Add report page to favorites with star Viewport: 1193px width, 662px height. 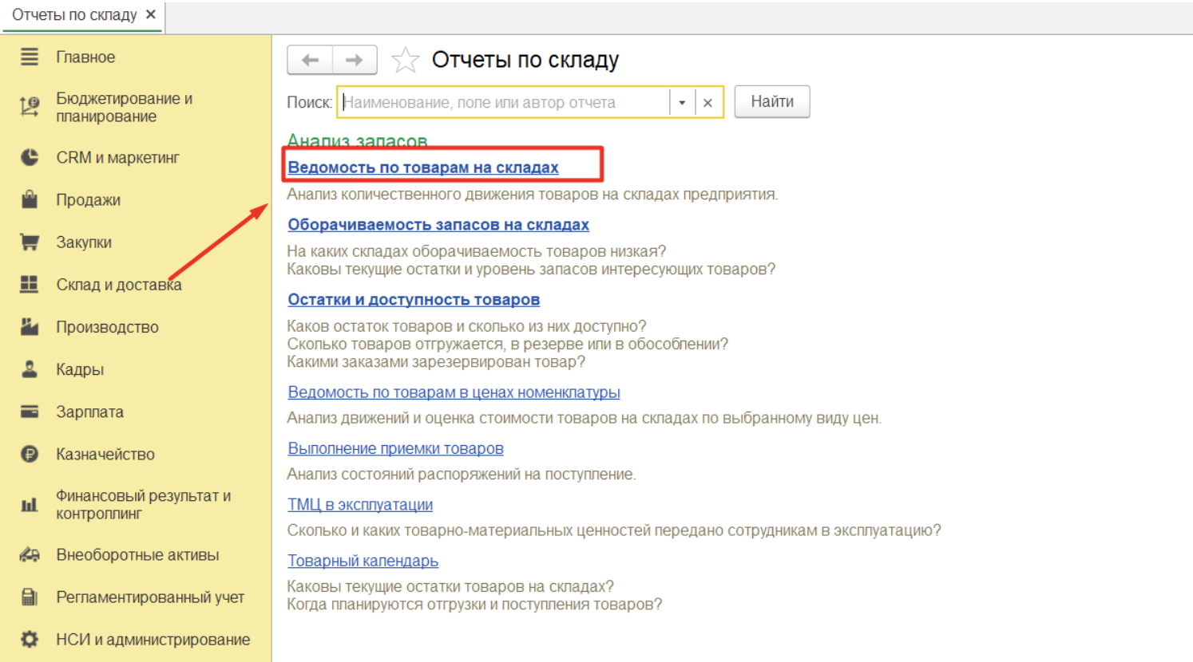pos(405,60)
